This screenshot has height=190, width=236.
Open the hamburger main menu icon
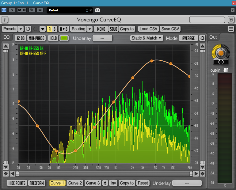coord(231,29)
